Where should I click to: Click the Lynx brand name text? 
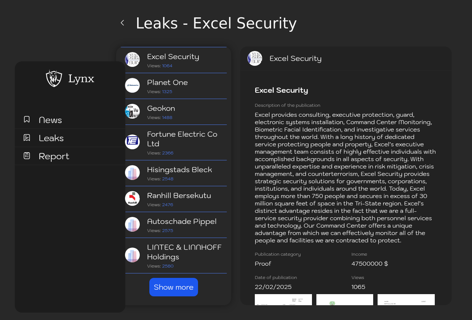pyautogui.click(x=81, y=79)
